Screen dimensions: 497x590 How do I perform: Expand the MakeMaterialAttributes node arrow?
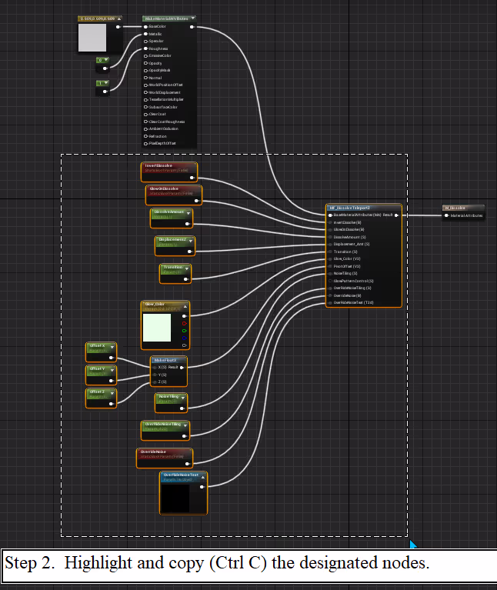tap(192, 18)
